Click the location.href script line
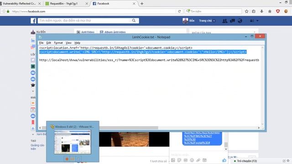This screenshot has width=292, height=164. click(x=115, y=48)
